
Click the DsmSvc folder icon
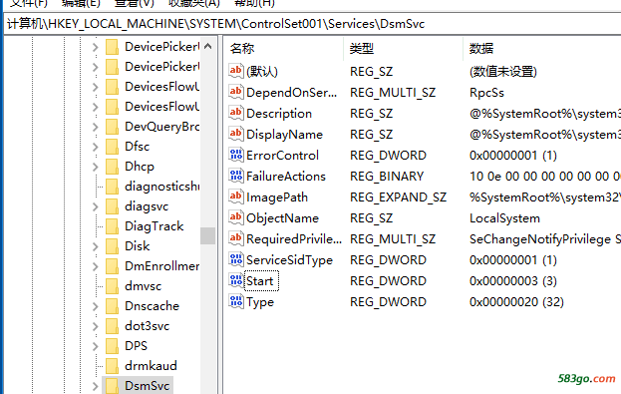coord(112,386)
